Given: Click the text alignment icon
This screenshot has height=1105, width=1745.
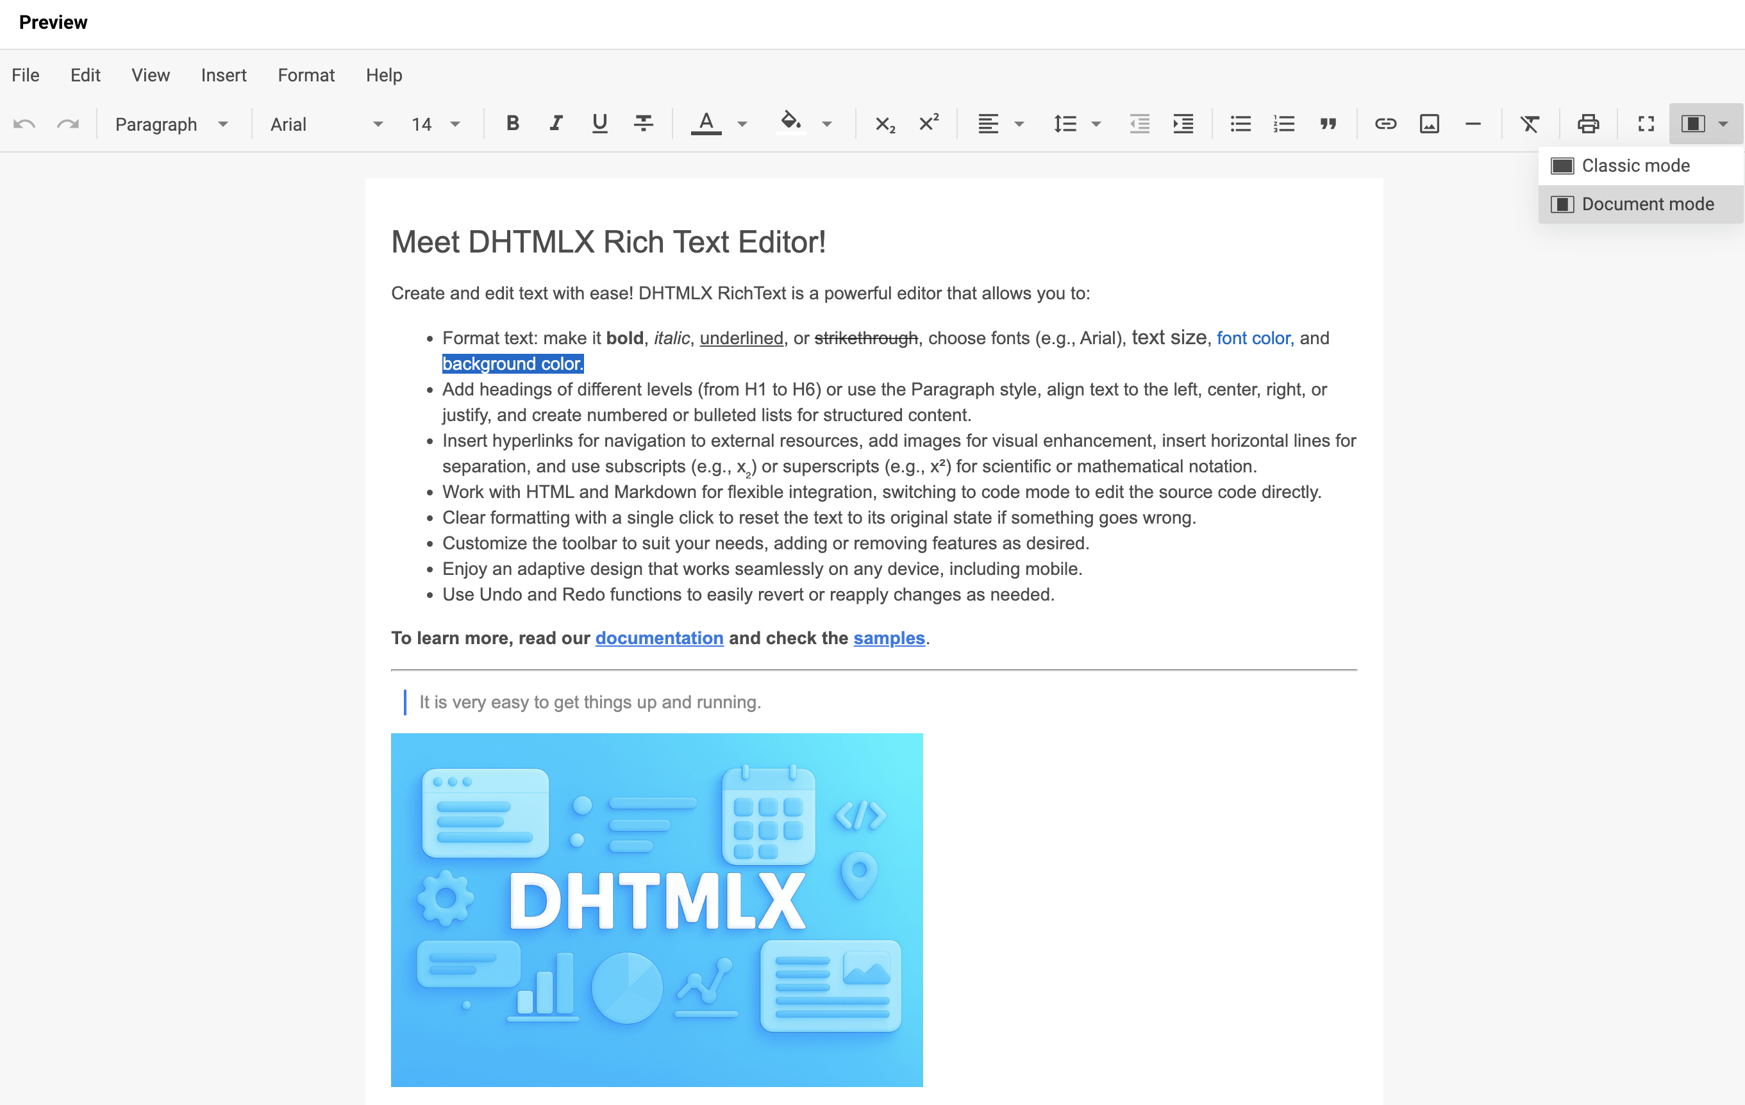Looking at the screenshot, I should coord(988,124).
